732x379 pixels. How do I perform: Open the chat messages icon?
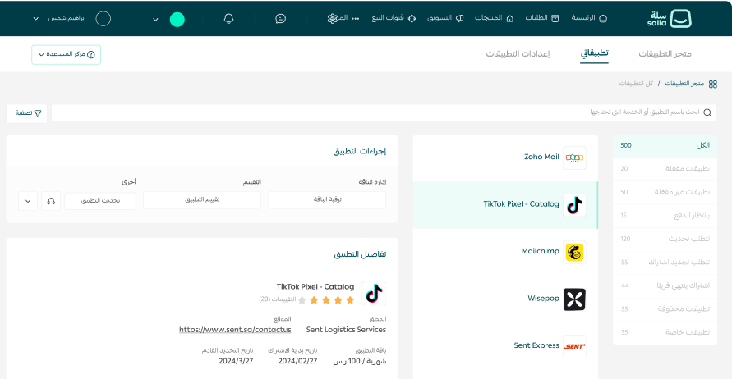281,19
